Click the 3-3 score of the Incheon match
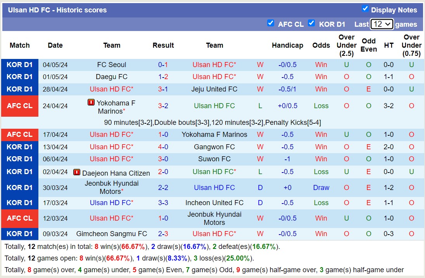Image resolution: width=425 pixels, height=278 pixels. (x=163, y=203)
